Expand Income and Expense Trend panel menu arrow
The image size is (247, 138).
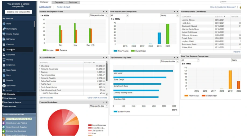(x=104, y=12)
